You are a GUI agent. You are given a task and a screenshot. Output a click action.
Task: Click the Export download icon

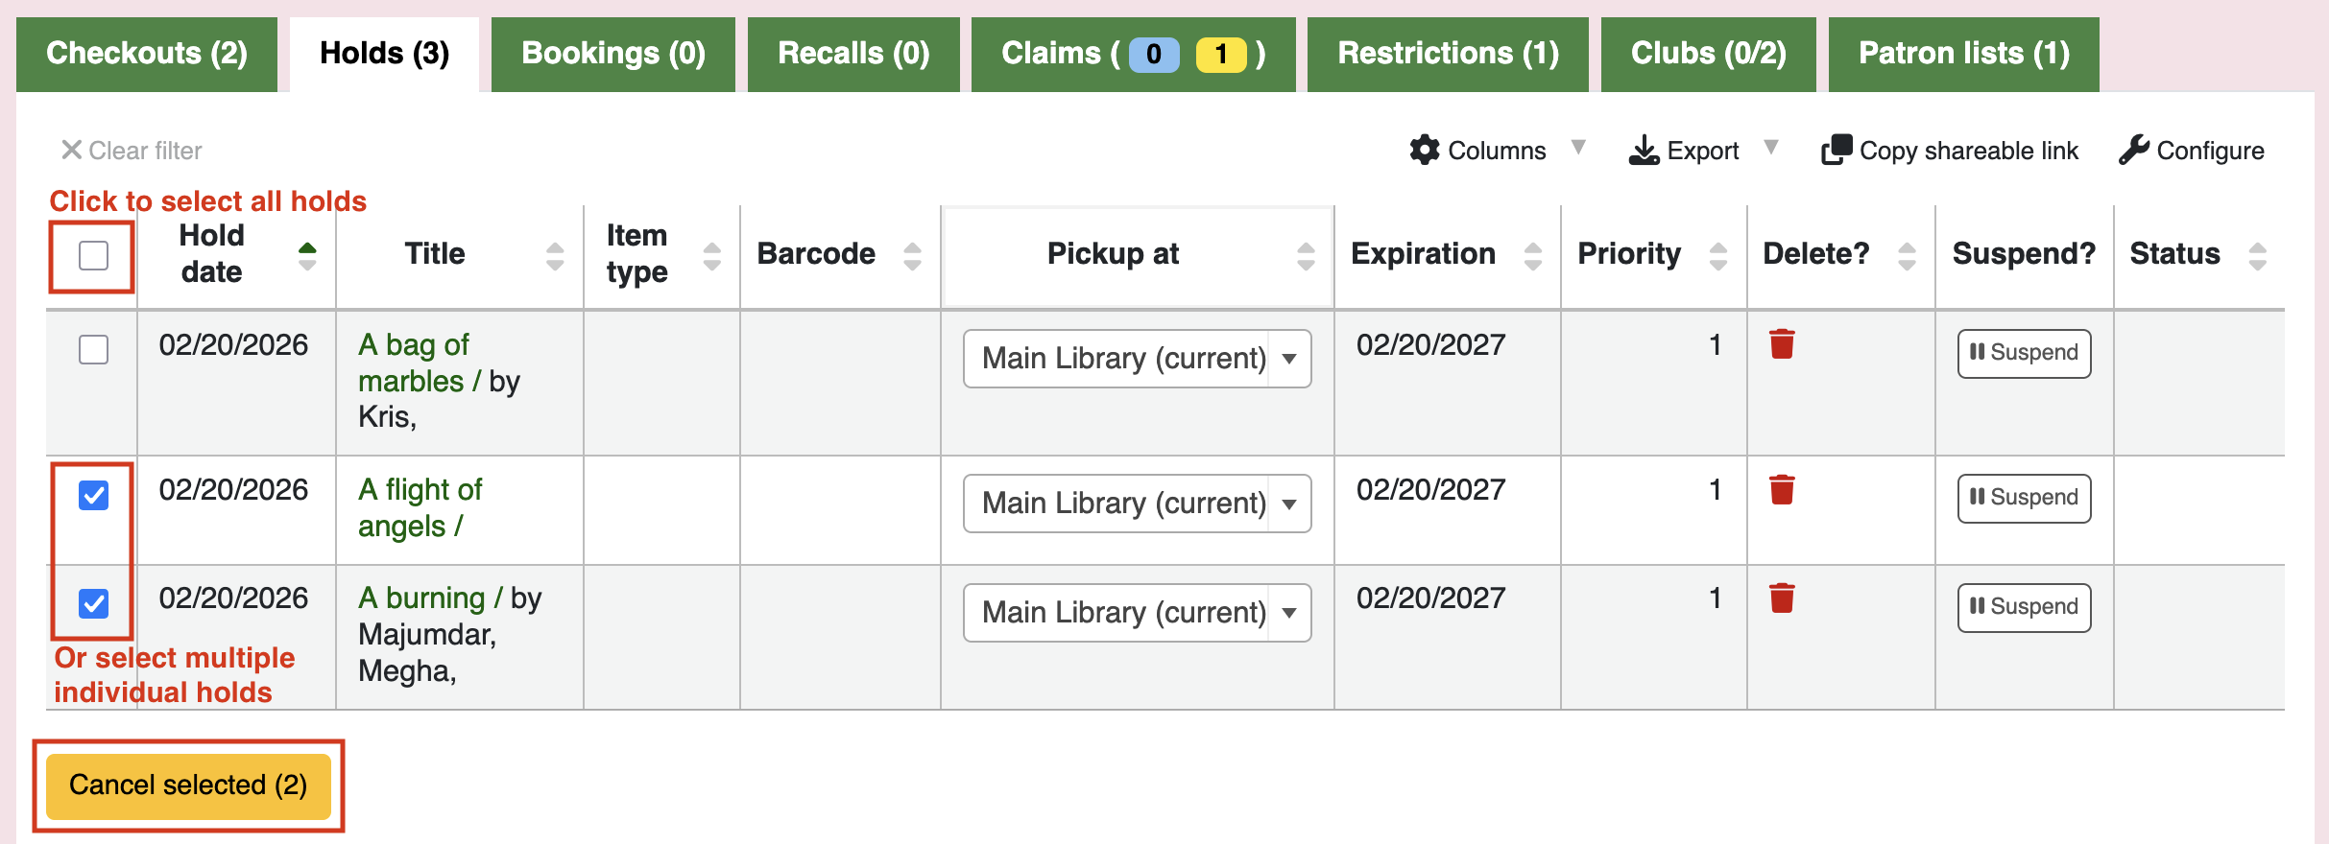1644,150
